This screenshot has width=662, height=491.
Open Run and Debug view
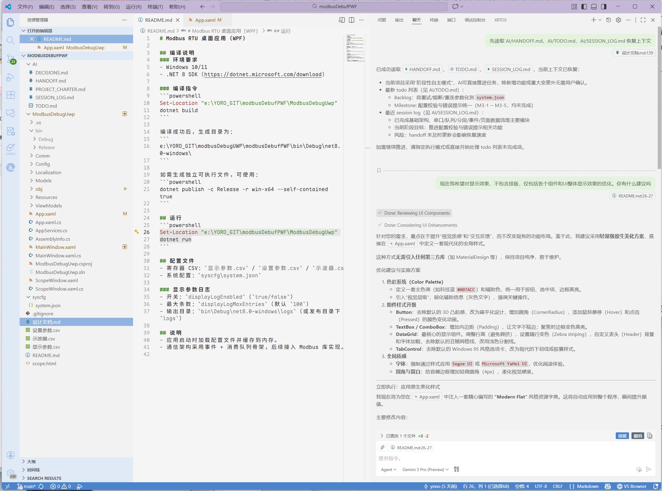(x=10, y=77)
